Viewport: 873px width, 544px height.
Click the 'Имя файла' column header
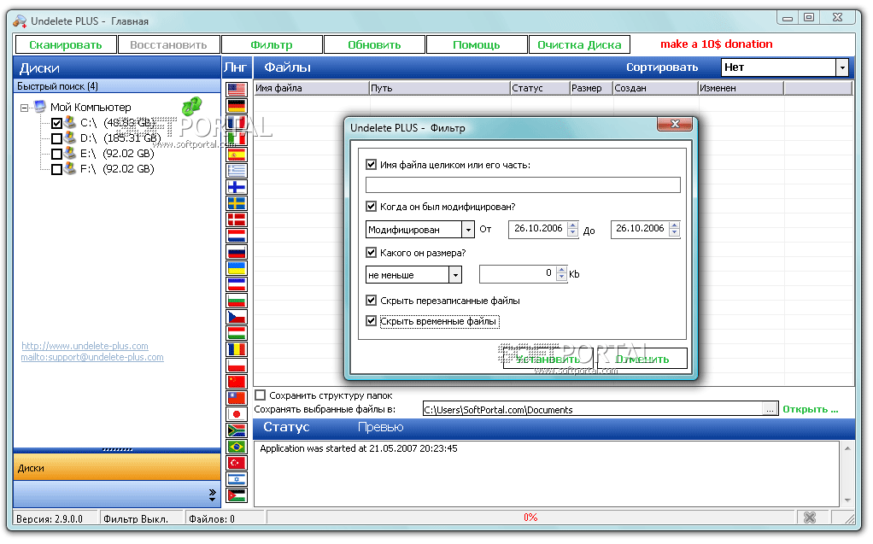tap(312, 88)
